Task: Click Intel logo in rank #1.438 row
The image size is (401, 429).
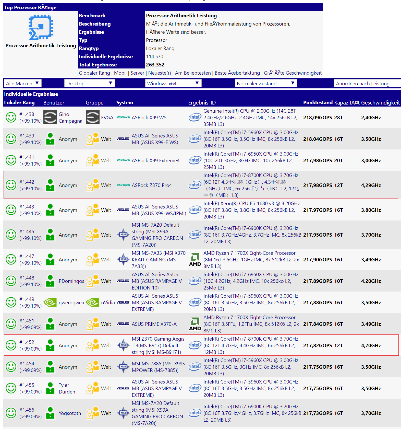Action: click(195, 118)
